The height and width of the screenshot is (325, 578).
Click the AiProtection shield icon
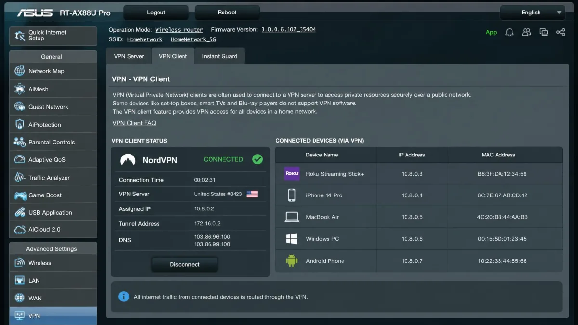(20, 125)
